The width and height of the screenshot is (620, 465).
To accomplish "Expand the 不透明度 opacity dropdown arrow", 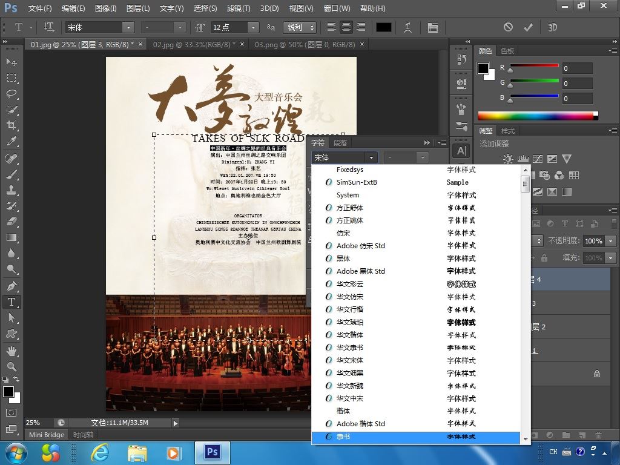I will click(610, 241).
